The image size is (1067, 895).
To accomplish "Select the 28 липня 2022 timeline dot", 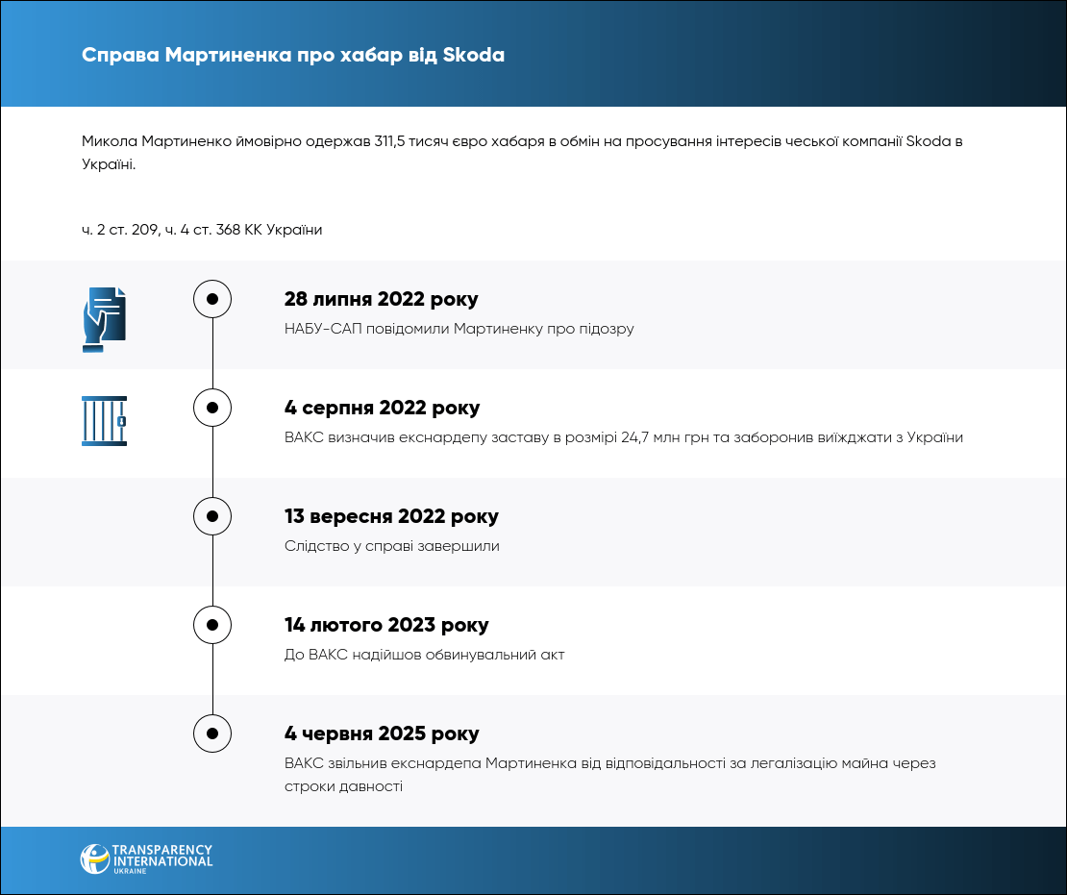I will coord(212,299).
